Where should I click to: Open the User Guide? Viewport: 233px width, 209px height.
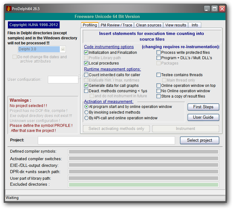[x=203, y=117]
